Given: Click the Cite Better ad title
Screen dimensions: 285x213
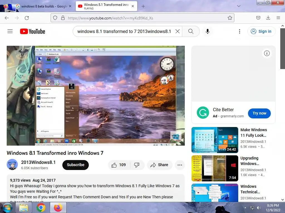Looking at the screenshot, I should click(223, 110).
